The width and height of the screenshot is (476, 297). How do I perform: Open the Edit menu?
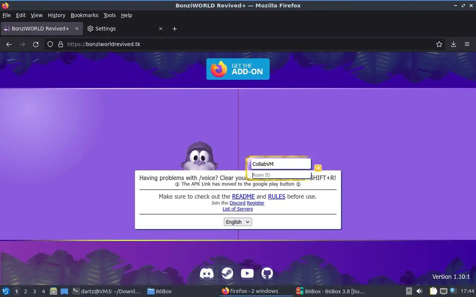click(21, 15)
